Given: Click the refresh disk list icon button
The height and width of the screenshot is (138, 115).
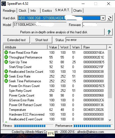Looking at the screenshot, I should [110, 18].
